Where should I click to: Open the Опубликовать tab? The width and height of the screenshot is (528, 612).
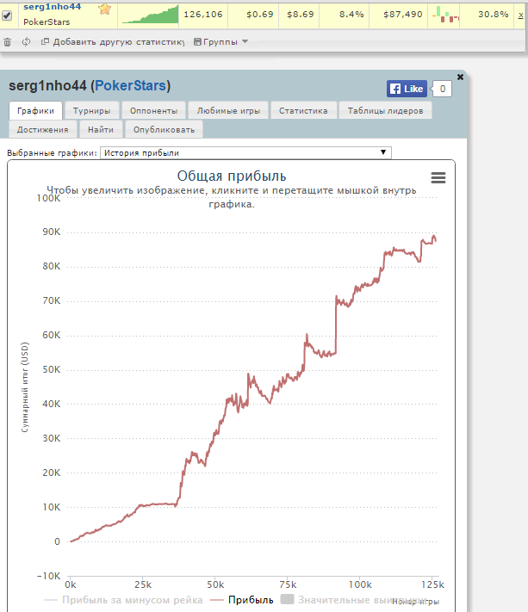click(164, 130)
